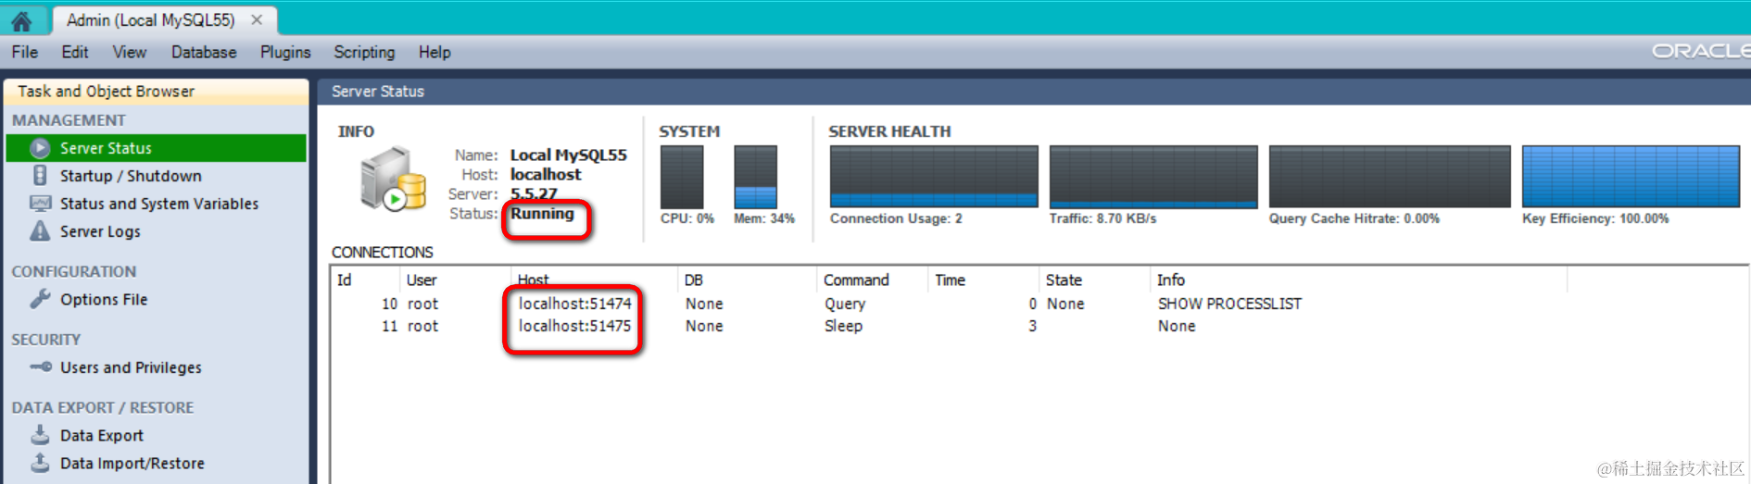Open Data Import/Restore
Viewport: 1751px width, 484px height.
[132, 464]
